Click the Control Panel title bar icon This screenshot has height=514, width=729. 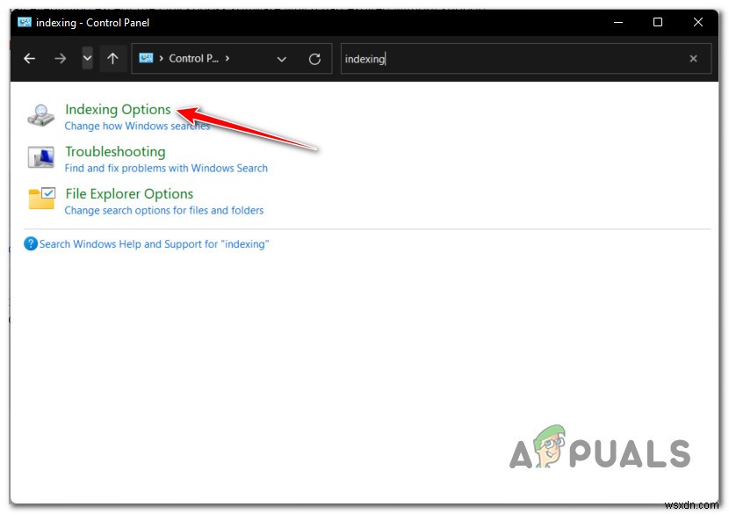[x=25, y=22]
